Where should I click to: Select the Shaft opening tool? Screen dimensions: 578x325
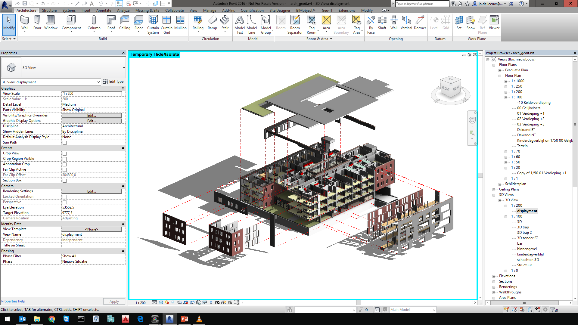382,23
